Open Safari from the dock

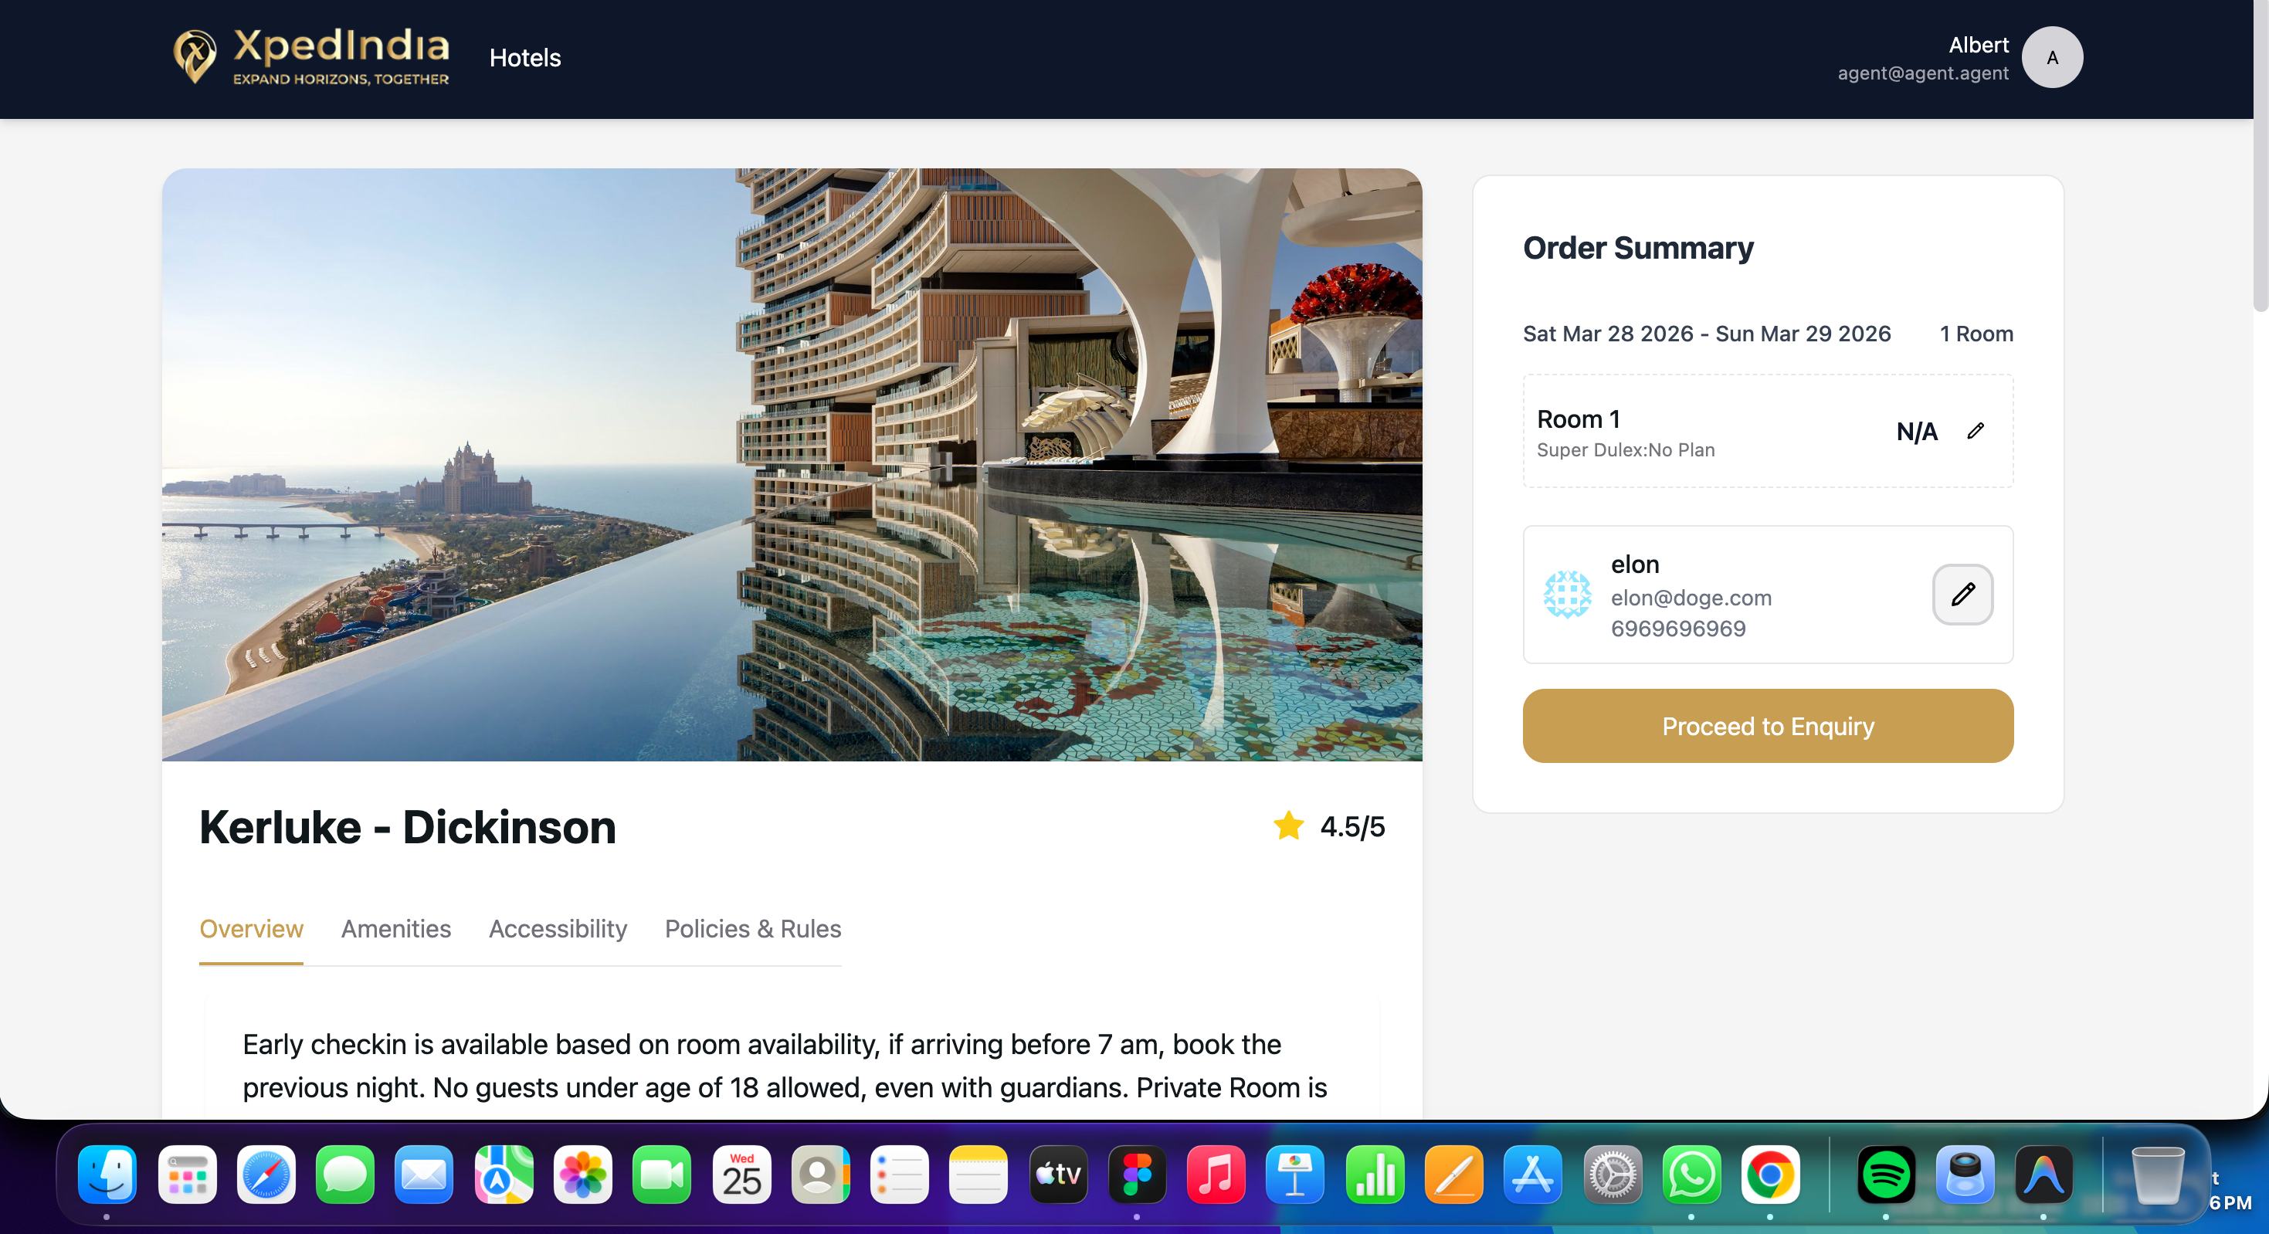266,1174
